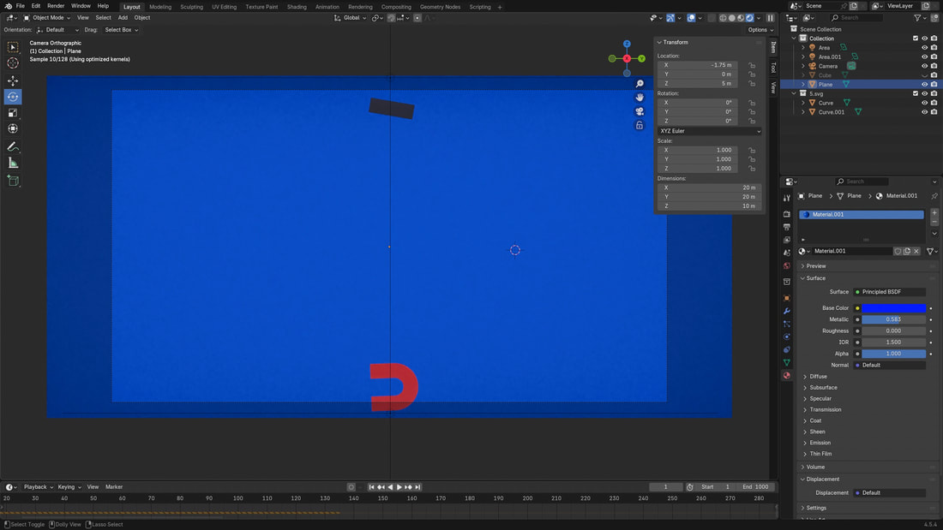Open the Base Color swatch
943x530 pixels.
pyautogui.click(x=893, y=308)
